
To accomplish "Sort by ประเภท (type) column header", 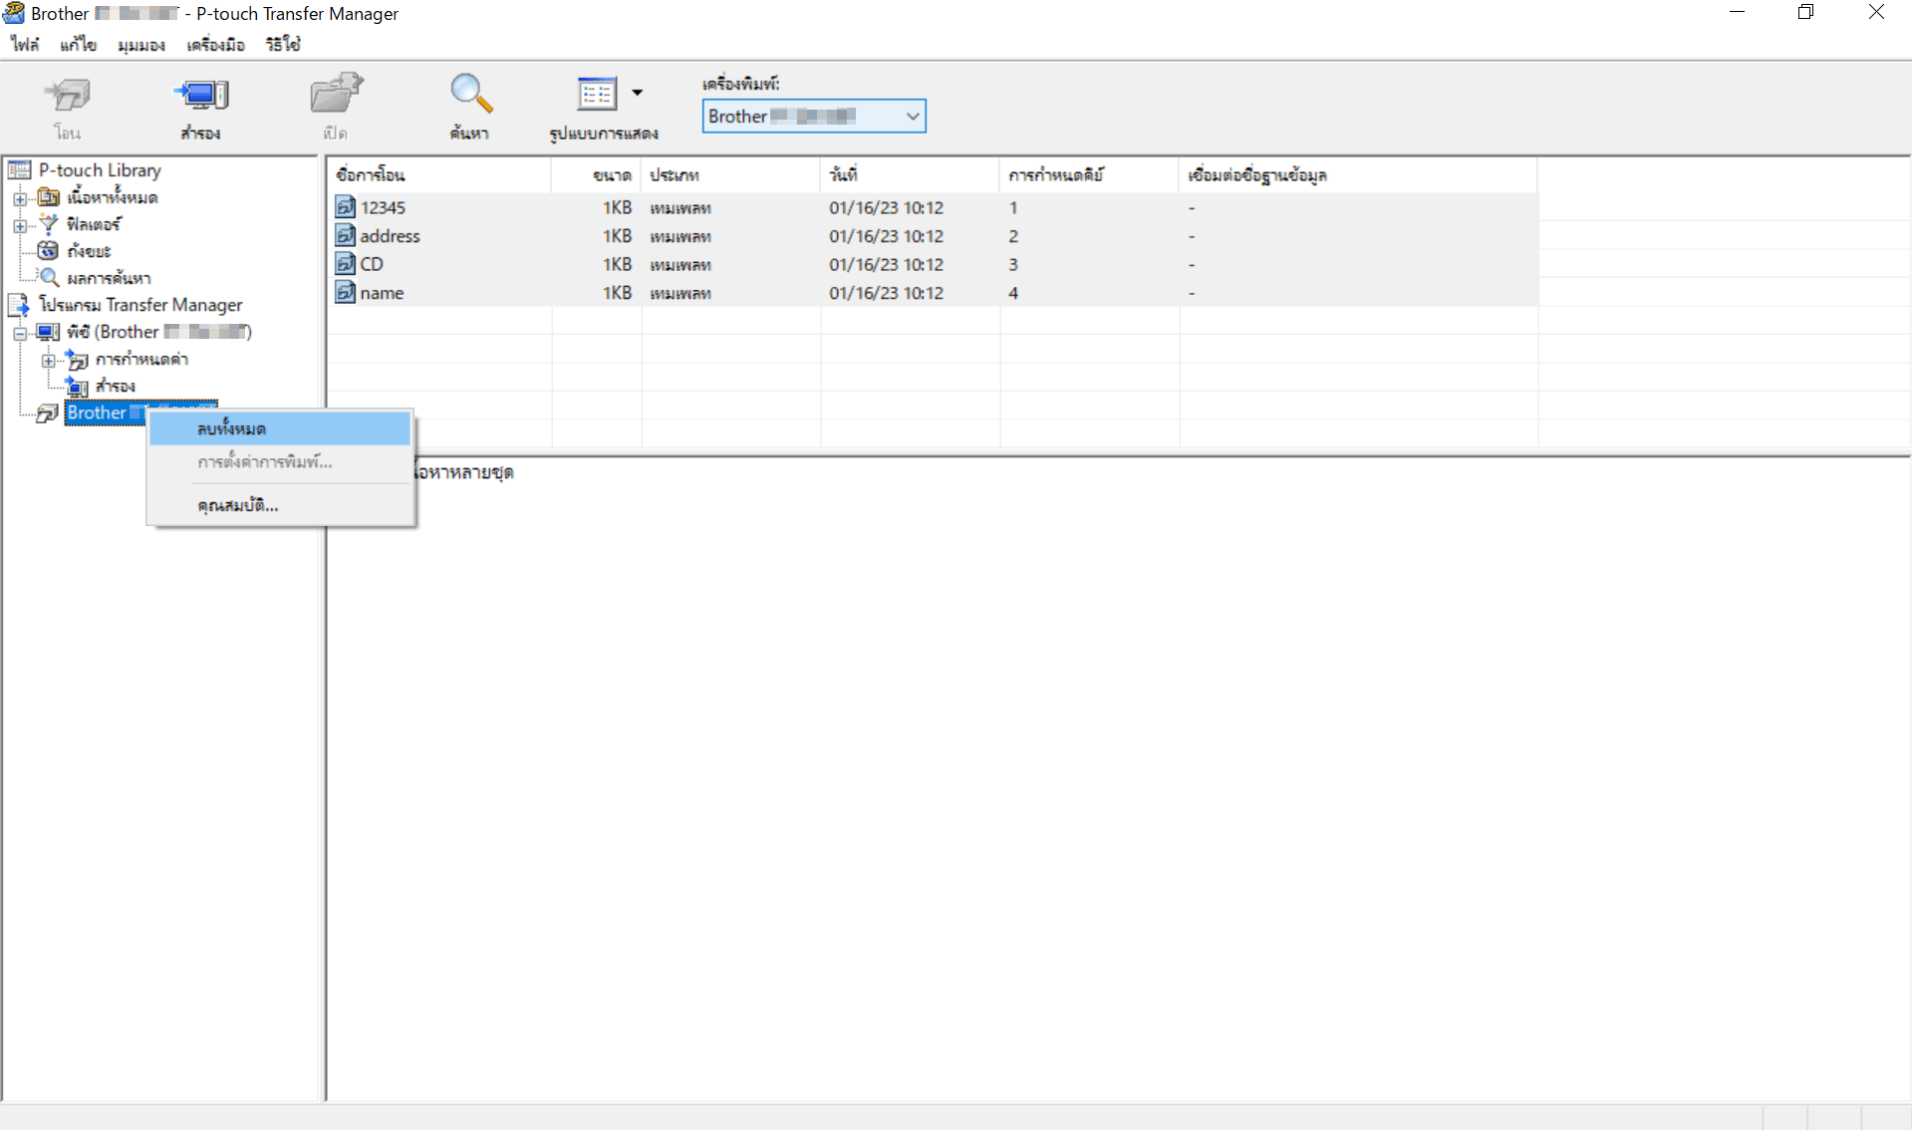I will point(730,175).
